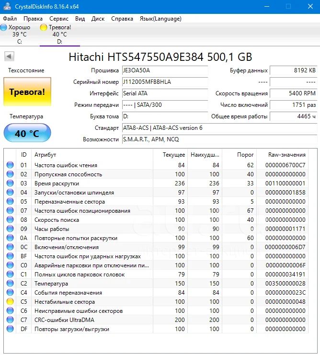Select the row Переназначенные сектора

point(156,201)
